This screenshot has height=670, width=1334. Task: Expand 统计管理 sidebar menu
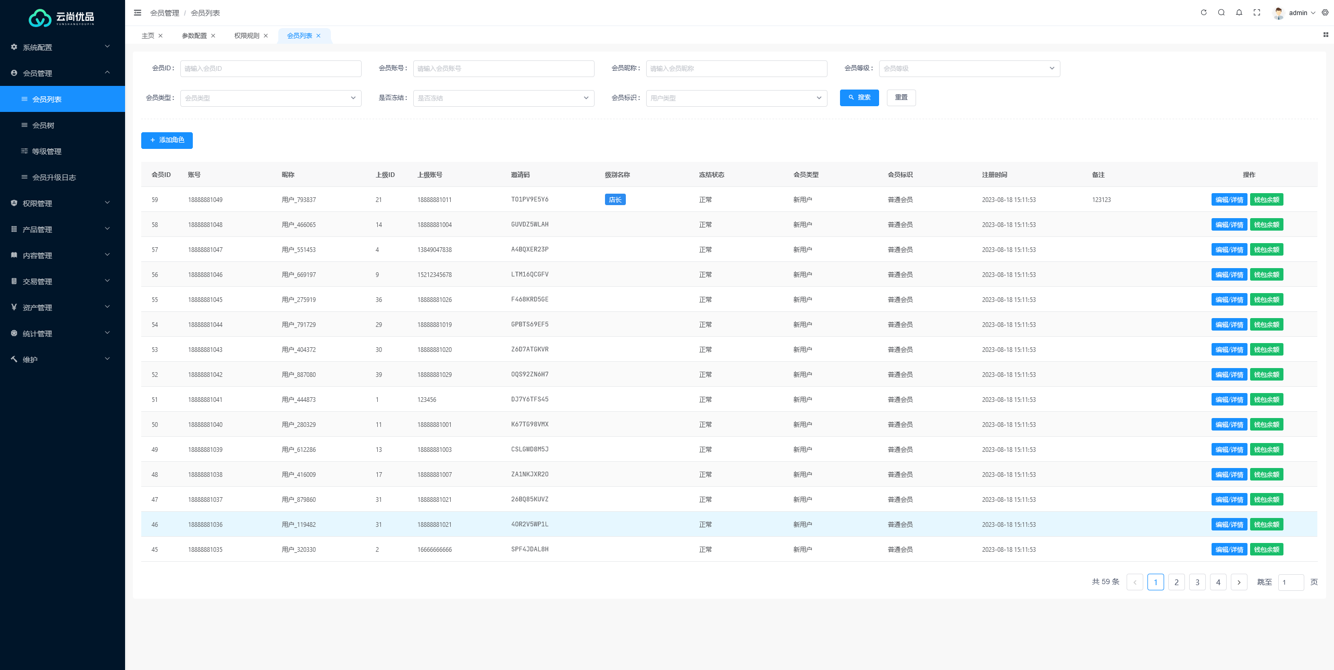click(63, 333)
